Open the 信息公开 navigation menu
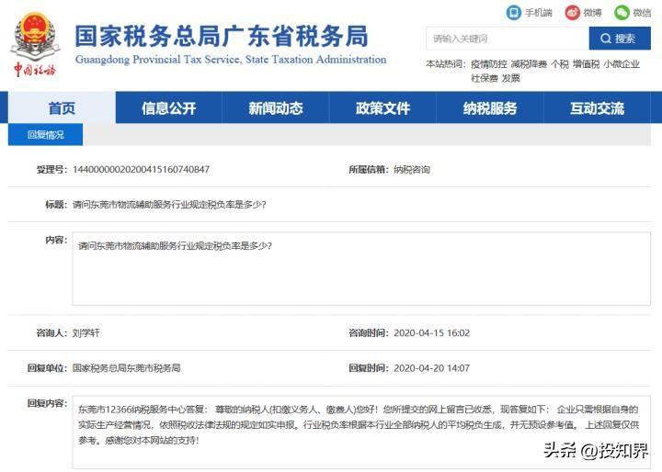The image size is (662, 472). coord(169,107)
